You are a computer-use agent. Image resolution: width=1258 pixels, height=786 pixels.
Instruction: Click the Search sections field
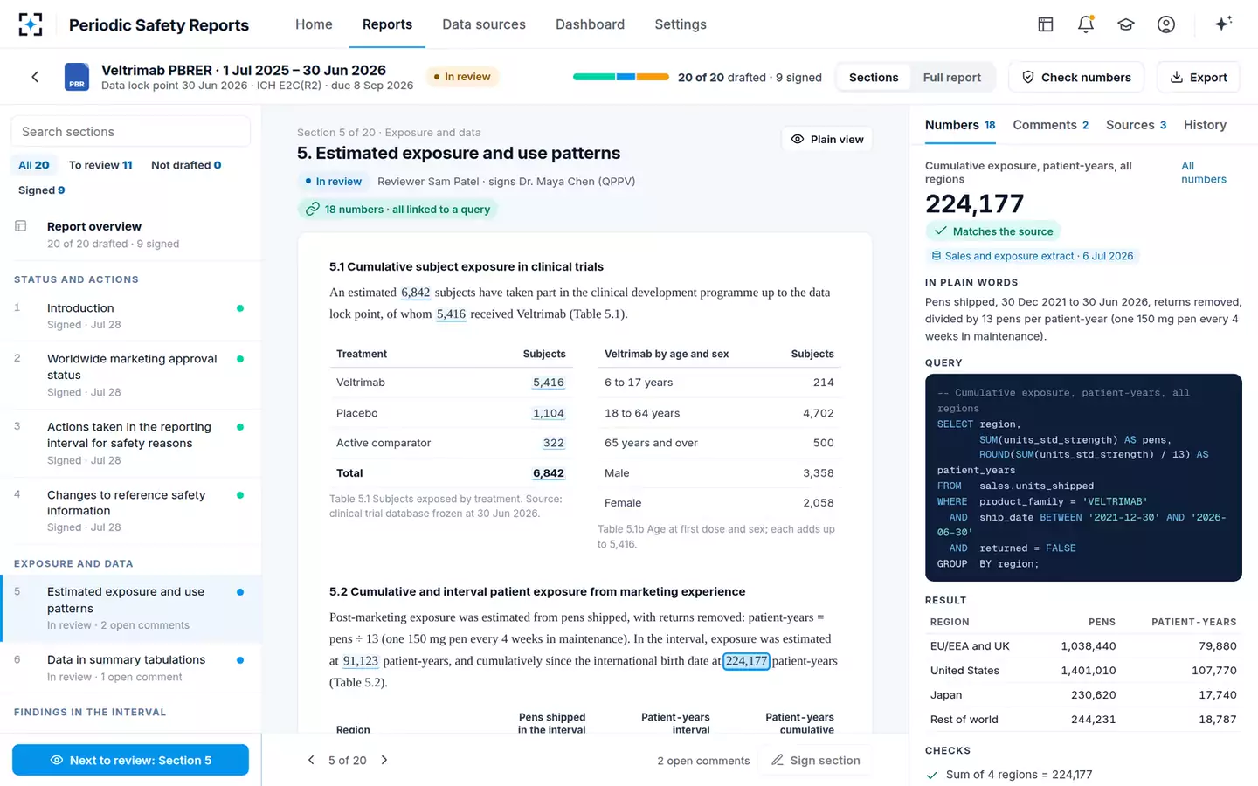(x=131, y=132)
